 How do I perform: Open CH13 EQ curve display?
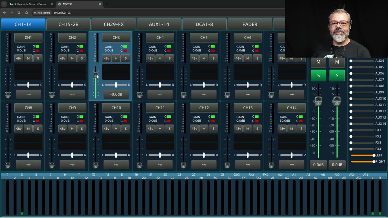(248, 142)
